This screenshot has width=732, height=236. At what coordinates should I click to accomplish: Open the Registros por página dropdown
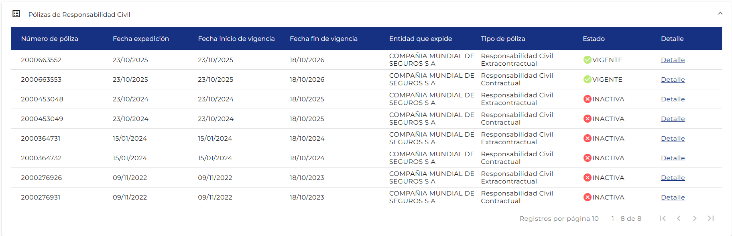pyautogui.click(x=595, y=218)
